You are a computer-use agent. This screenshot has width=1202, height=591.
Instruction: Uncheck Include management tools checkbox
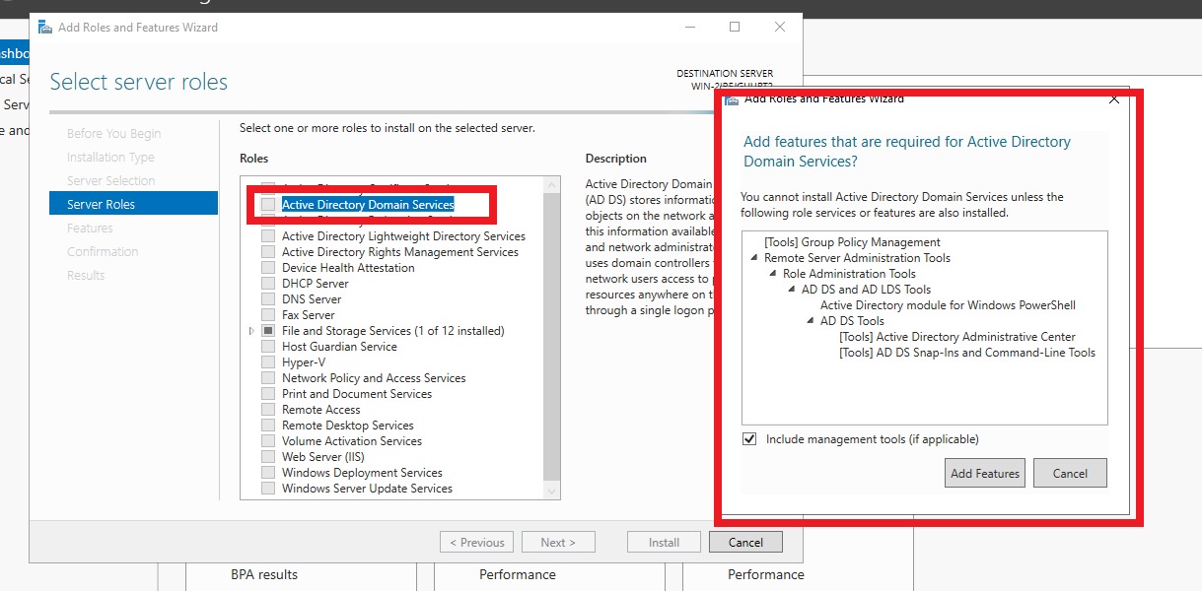[750, 439]
